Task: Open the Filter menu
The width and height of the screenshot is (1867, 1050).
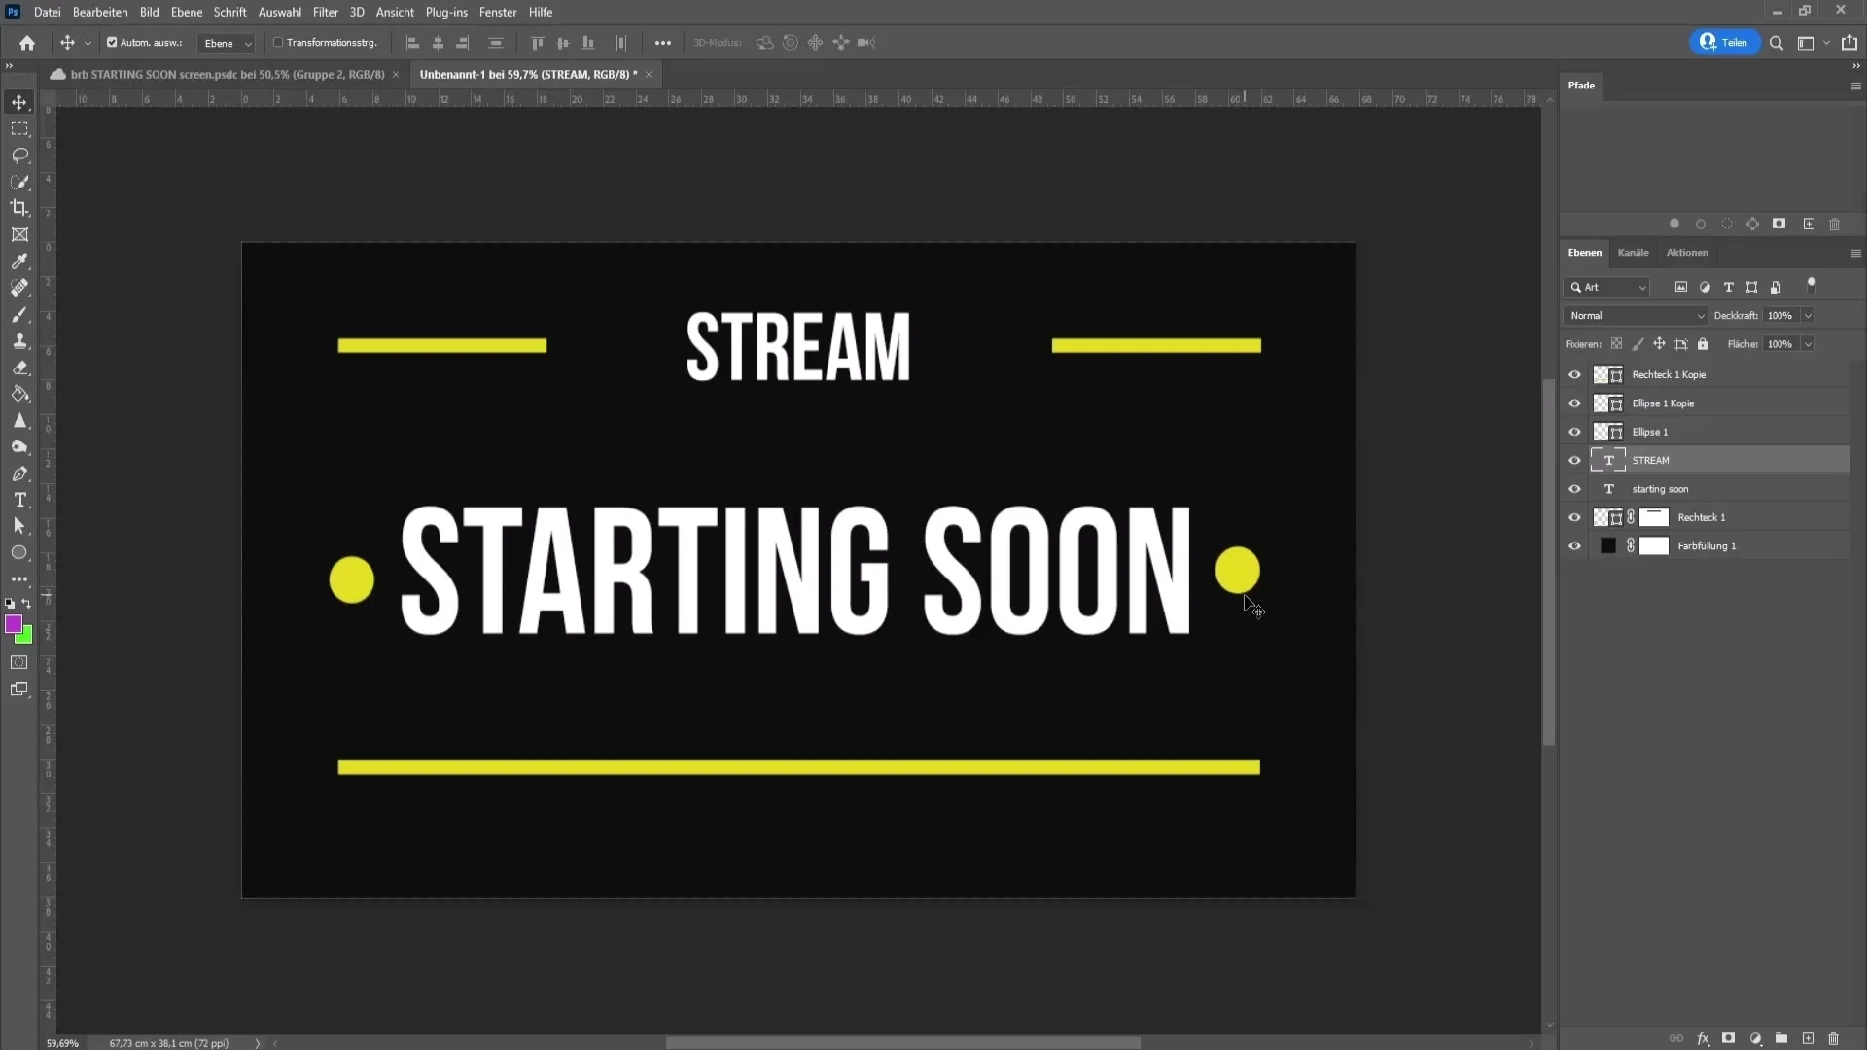Action: pos(326,12)
